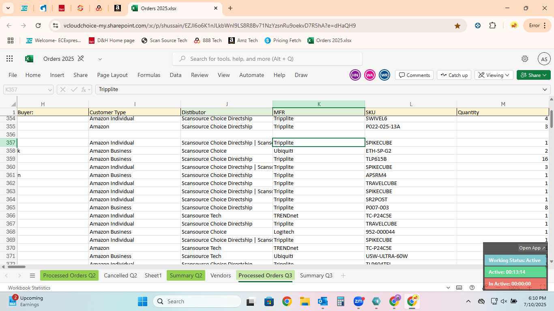Image resolution: width=554 pixels, height=311 pixels.
Task: Switch to Summary Q3 sheet
Action: pos(316,275)
